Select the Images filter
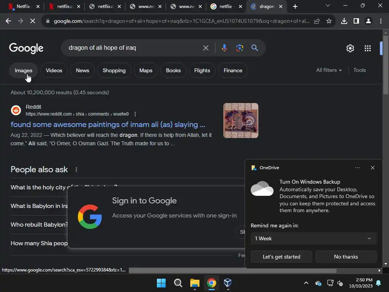 click(23, 70)
